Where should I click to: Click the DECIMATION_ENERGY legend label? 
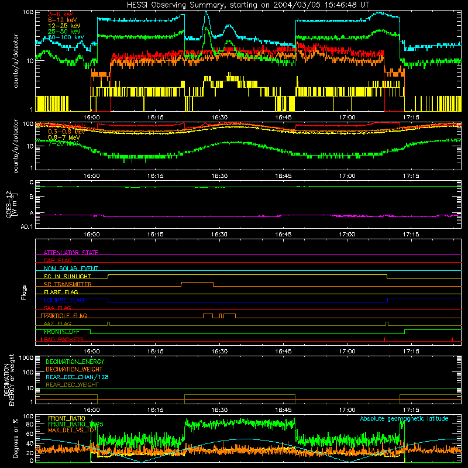click(75, 362)
